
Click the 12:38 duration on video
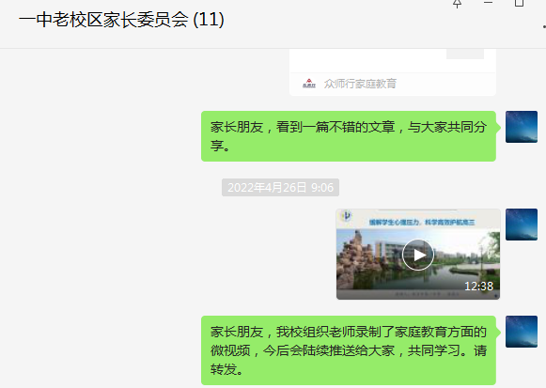point(478,286)
